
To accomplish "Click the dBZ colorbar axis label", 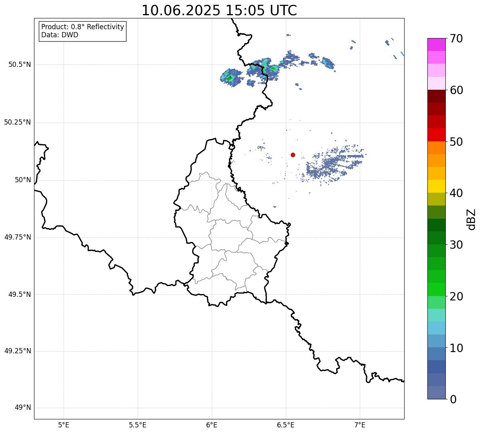I will click(x=471, y=219).
